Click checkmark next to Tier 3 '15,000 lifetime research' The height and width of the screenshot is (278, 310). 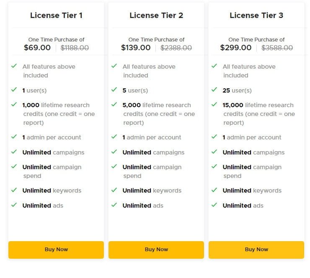214,104
